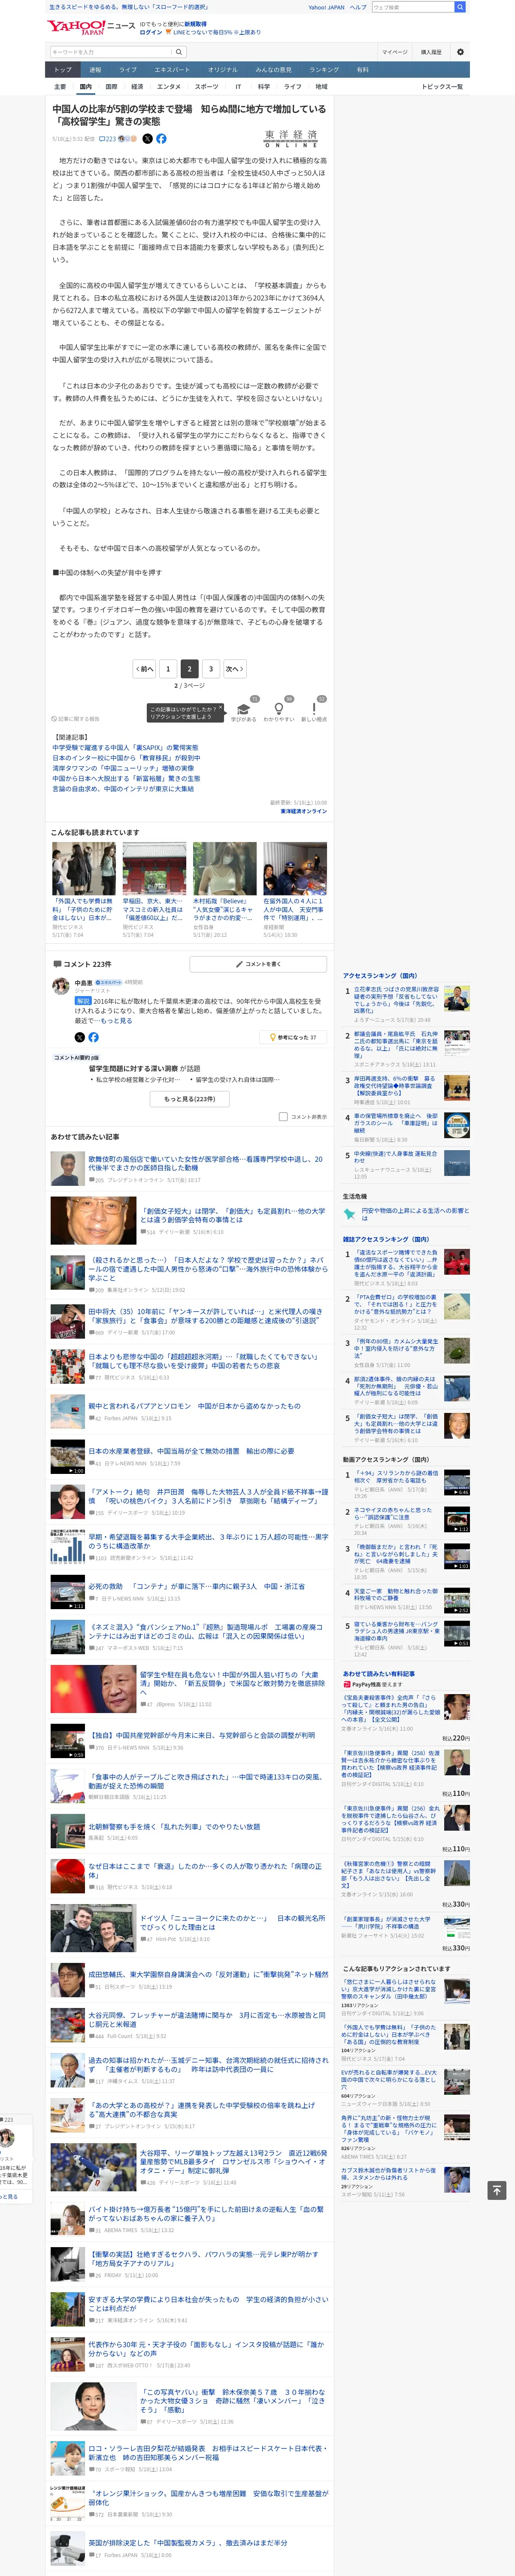Go to previous page 前へ
Screen dimensions: 515x2576
tap(145, 669)
